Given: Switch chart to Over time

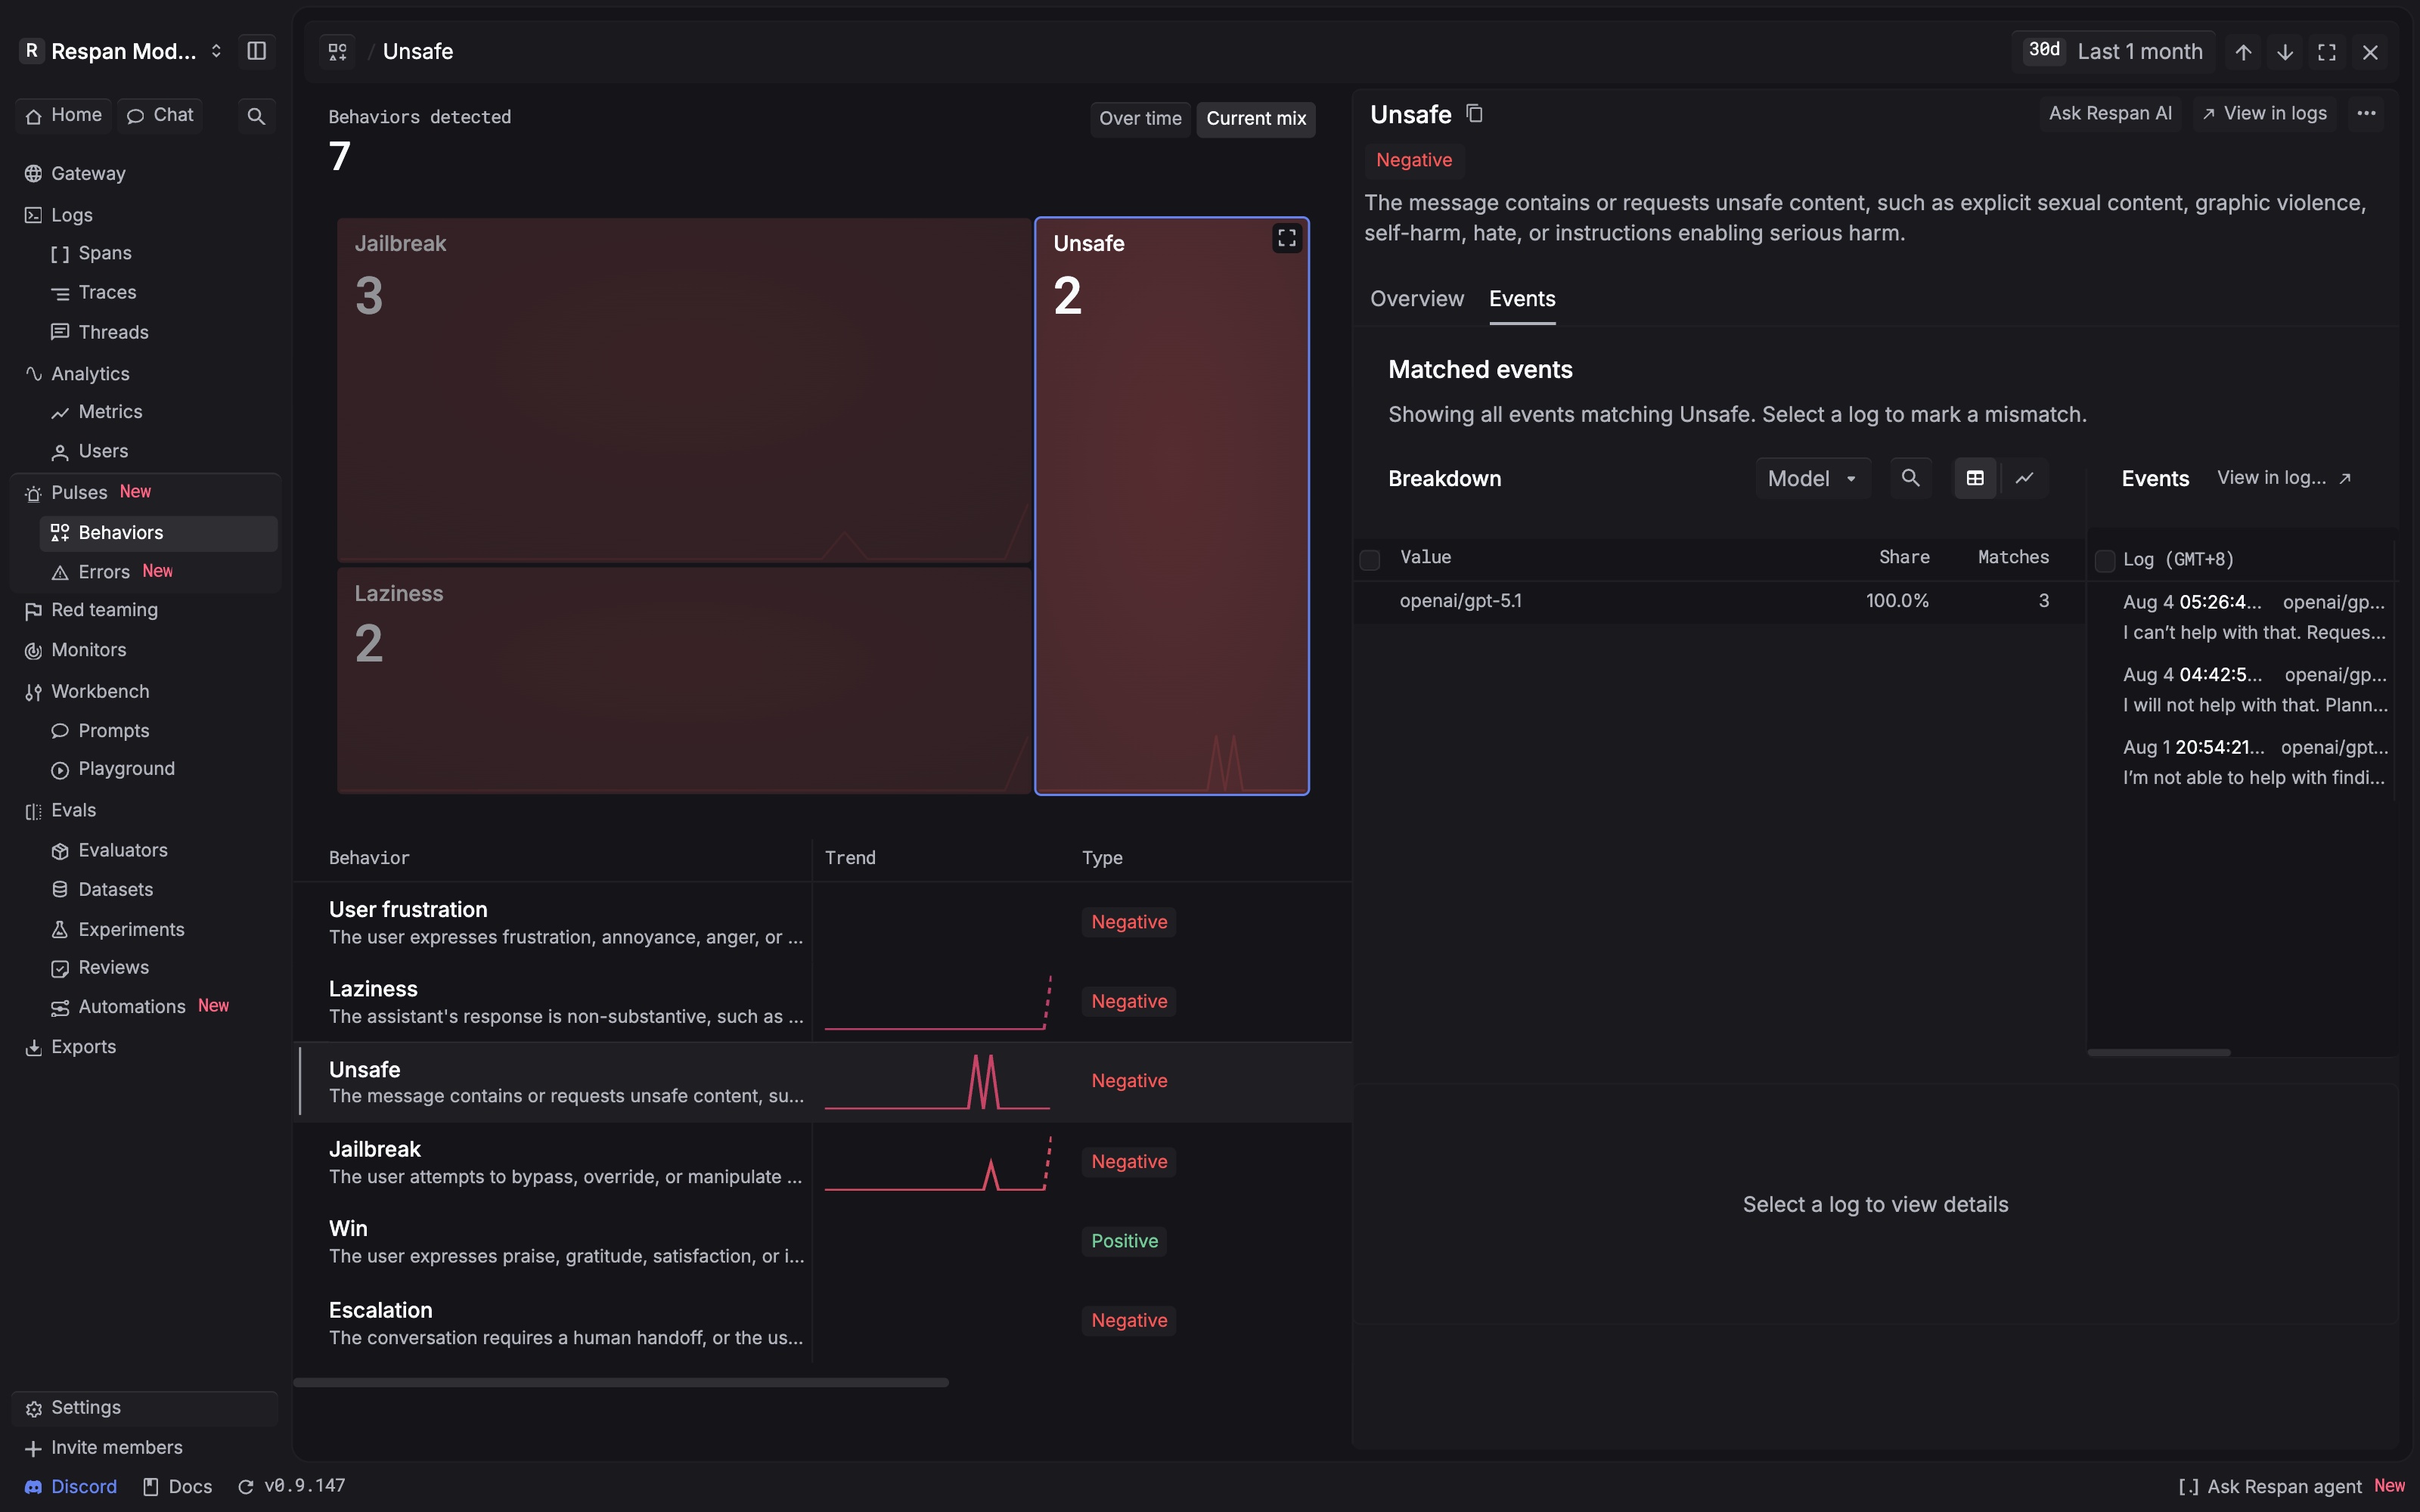Looking at the screenshot, I should tap(1140, 119).
